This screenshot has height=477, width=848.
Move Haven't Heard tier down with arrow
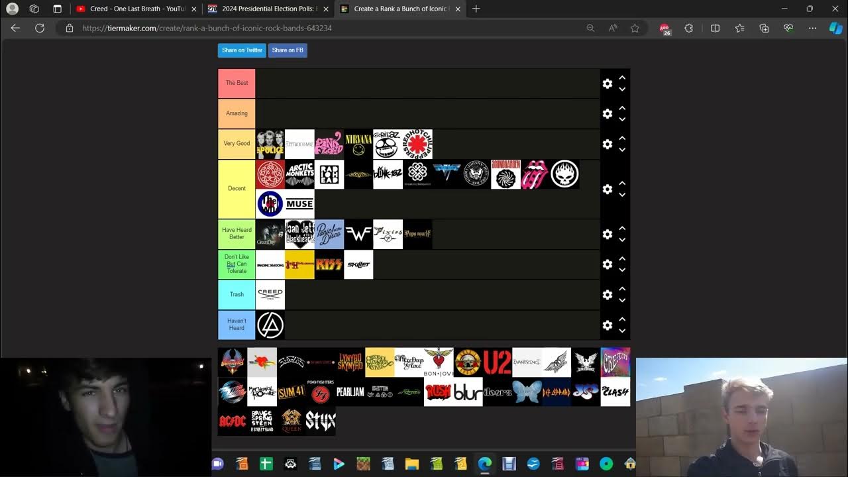(x=622, y=331)
